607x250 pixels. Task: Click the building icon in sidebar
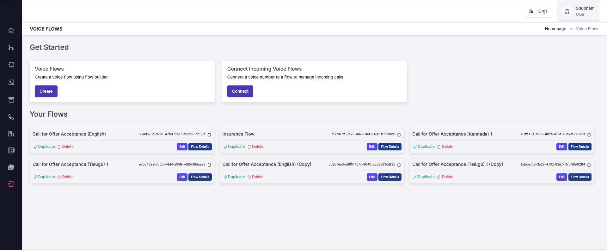click(x=11, y=134)
